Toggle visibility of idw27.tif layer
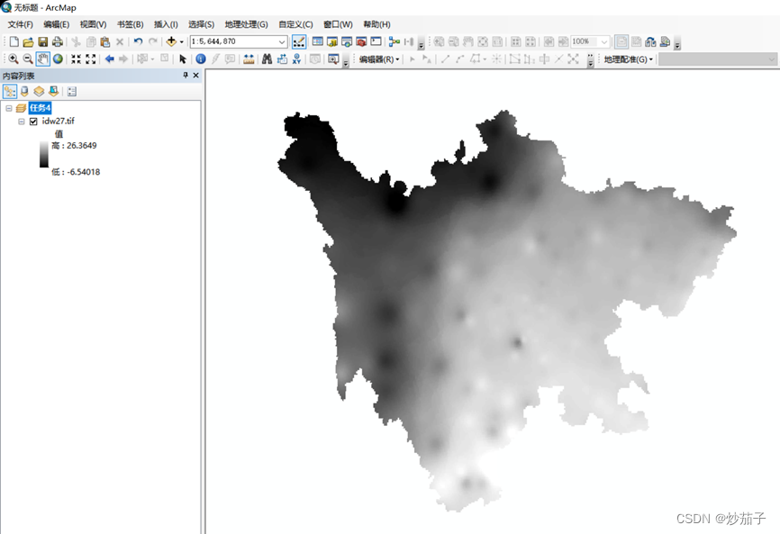 [33, 121]
